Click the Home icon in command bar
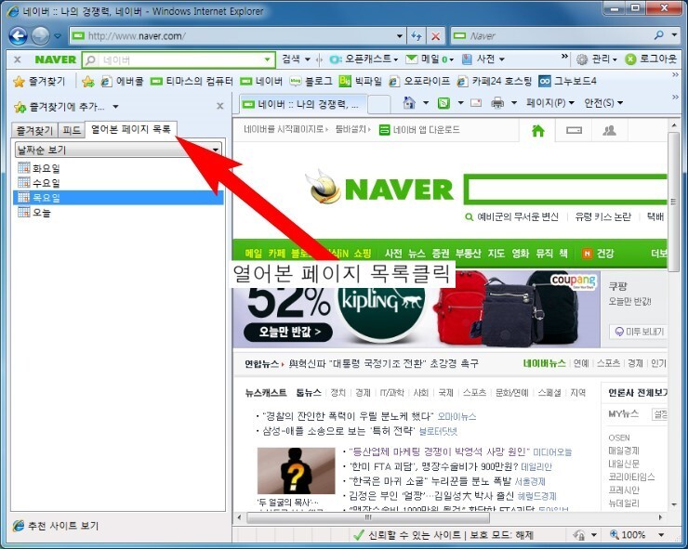The height and width of the screenshot is (549, 688). tap(409, 103)
